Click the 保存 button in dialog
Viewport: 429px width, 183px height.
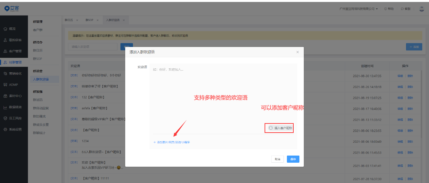[293, 159]
